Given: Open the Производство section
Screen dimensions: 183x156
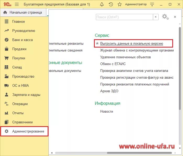Looking at the screenshot, I should click(23, 76).
